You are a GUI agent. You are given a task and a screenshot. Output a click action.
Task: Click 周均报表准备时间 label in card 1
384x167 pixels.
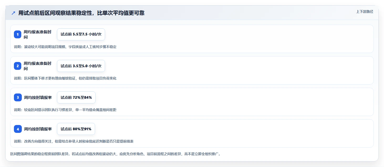[x=38, y=34]
